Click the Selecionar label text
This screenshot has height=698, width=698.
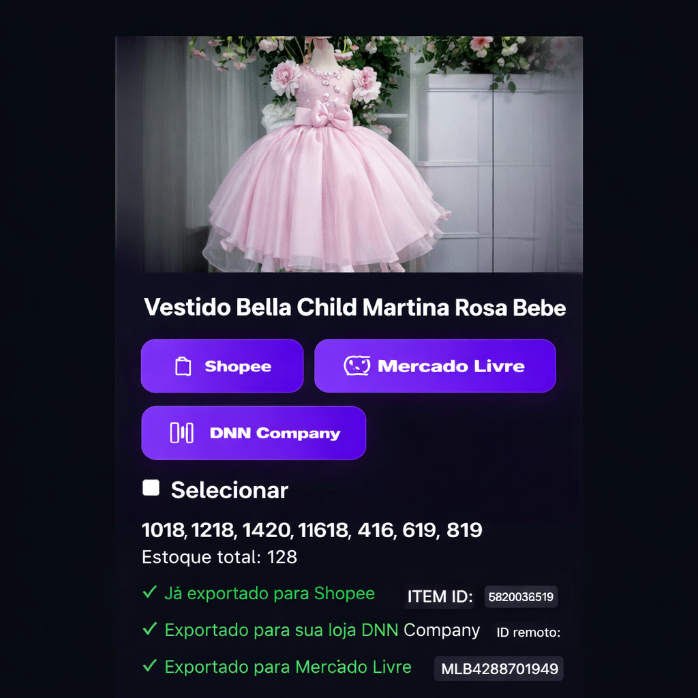[230, 490]
